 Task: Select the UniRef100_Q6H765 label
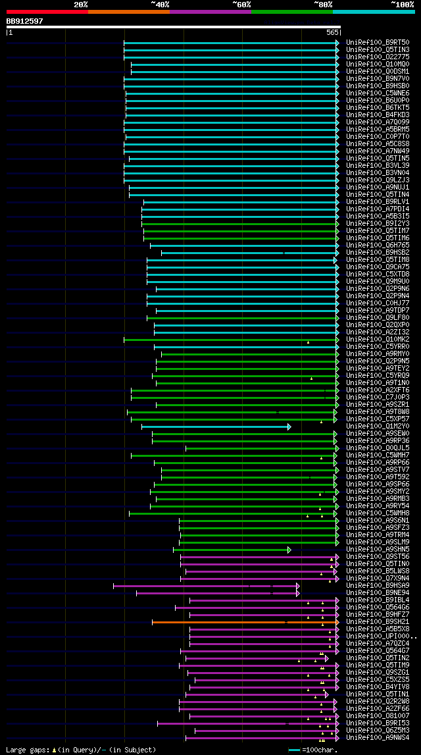tap(378, 246)
